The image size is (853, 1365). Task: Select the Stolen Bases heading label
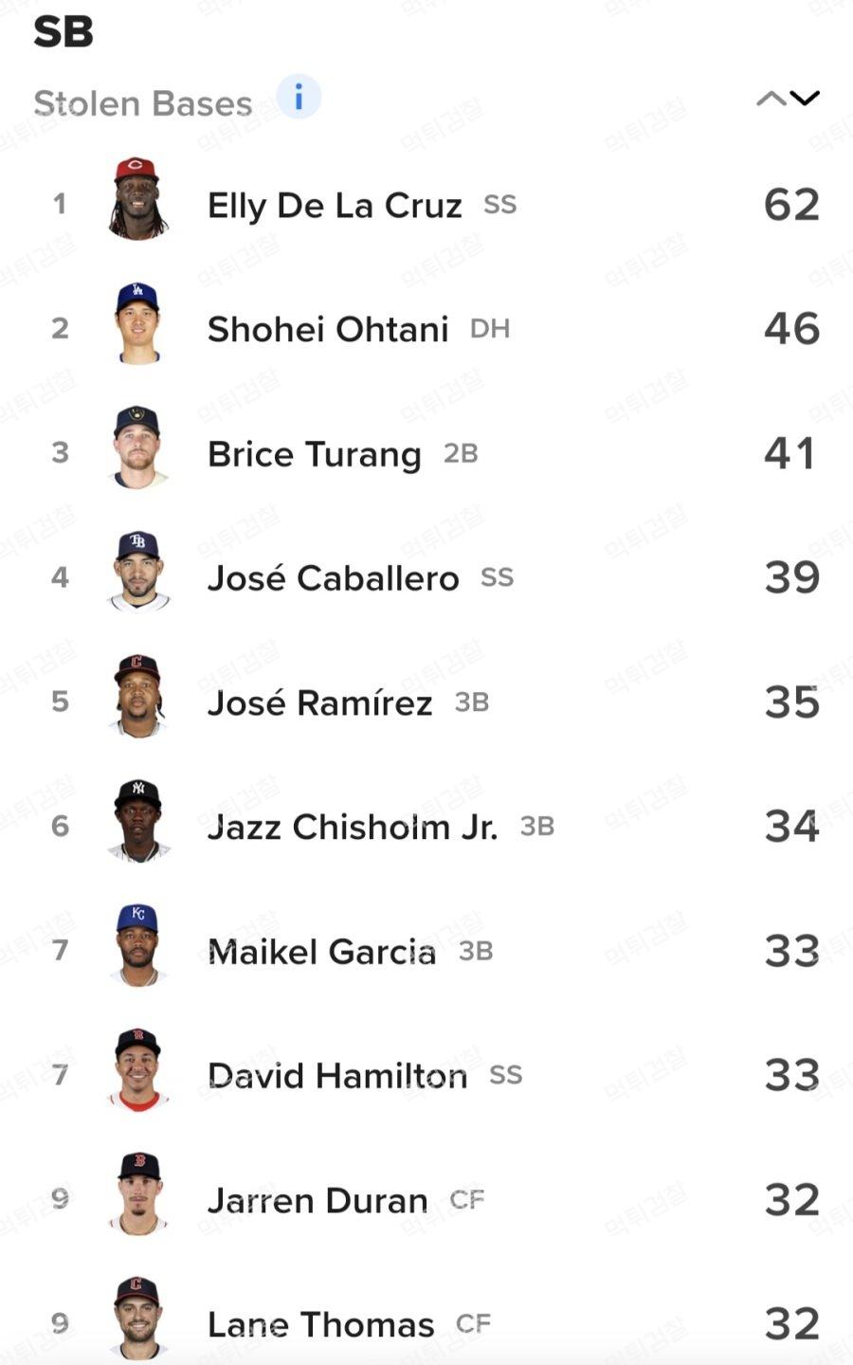click(x=143, y=103)
